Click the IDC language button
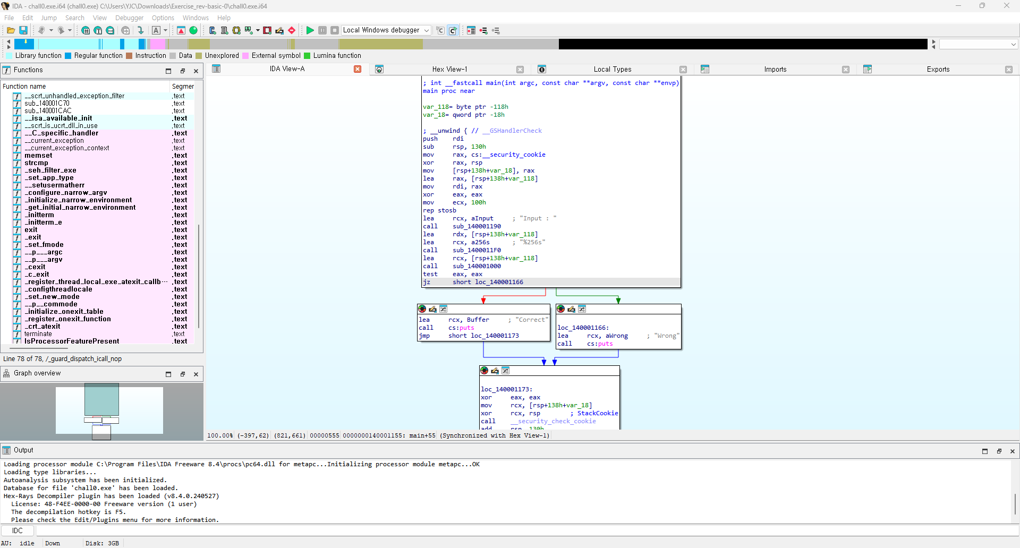 tap(18, 530)
